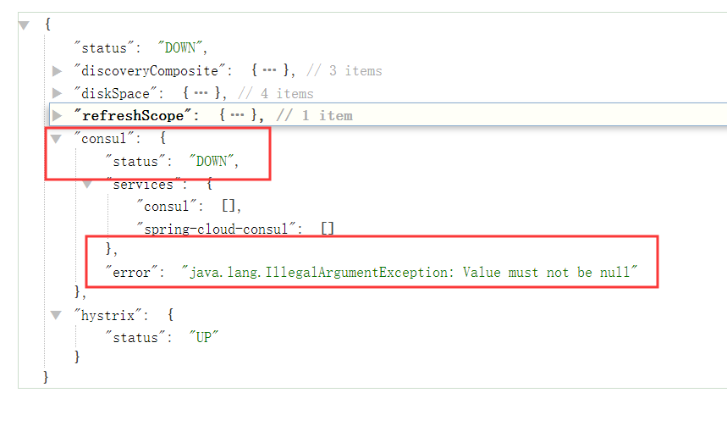Select the top-level "DOWN" value

180,47
